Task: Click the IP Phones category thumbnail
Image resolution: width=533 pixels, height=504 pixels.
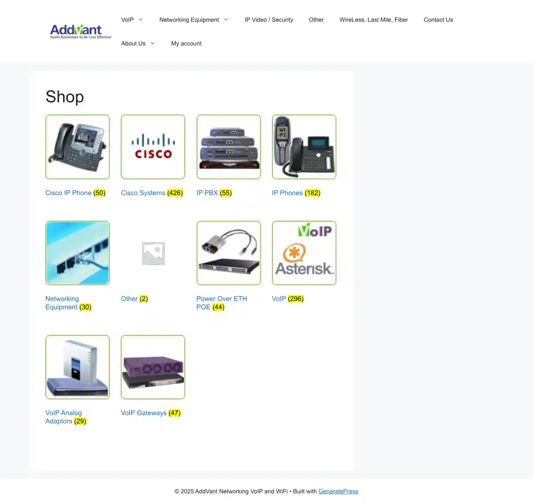Action: click(x=304, y=147)
